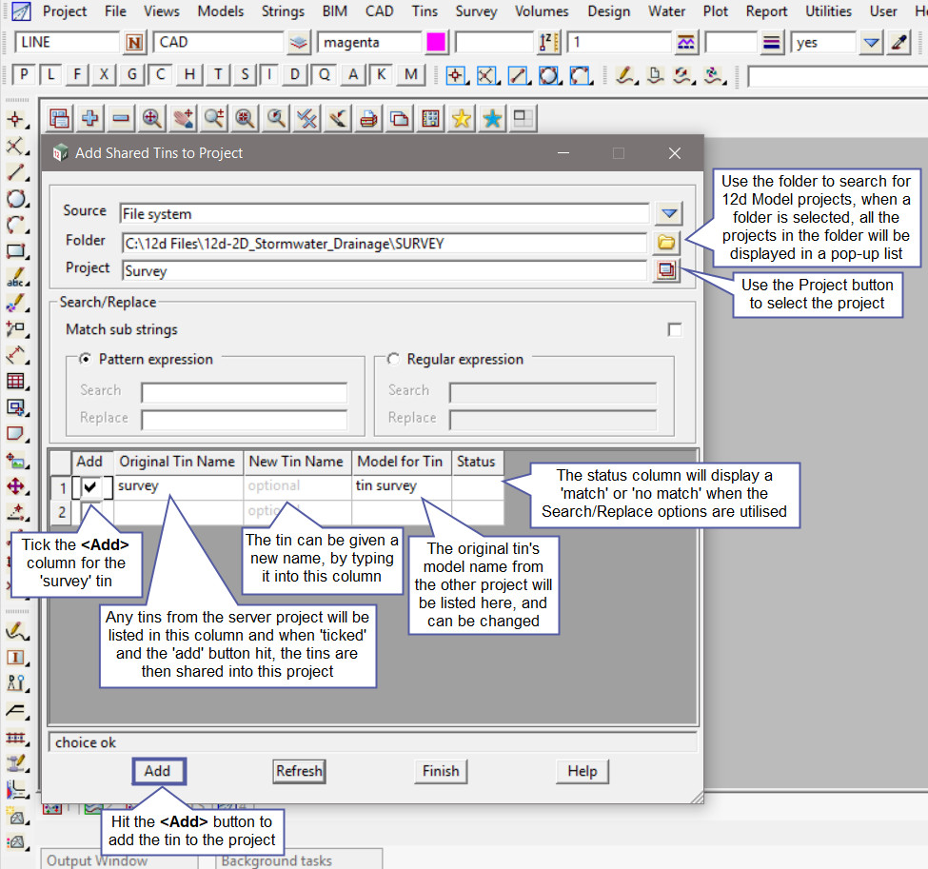The image size is (928, 869).
Task: Click the magenta colour swatch
Action: pos(437,43)
